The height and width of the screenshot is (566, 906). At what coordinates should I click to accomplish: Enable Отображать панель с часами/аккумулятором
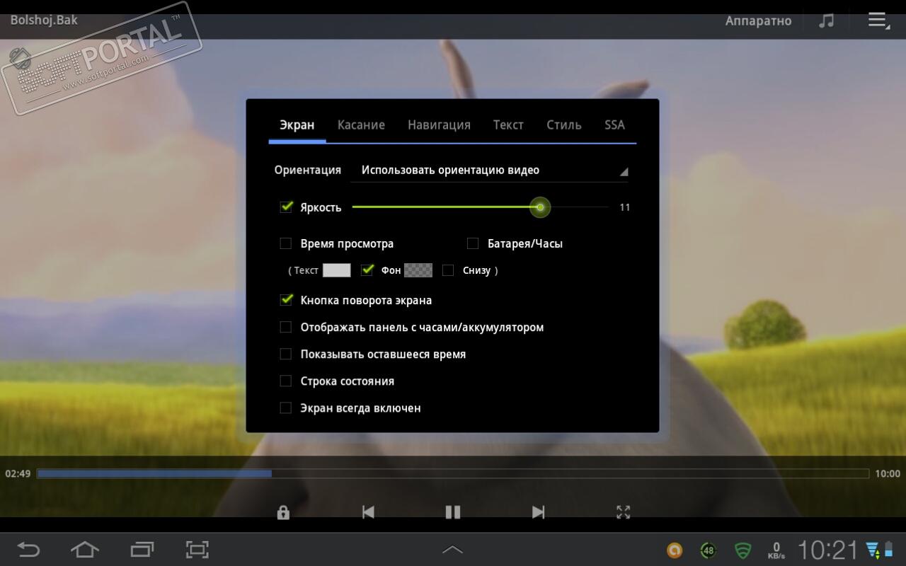point(286,328)
